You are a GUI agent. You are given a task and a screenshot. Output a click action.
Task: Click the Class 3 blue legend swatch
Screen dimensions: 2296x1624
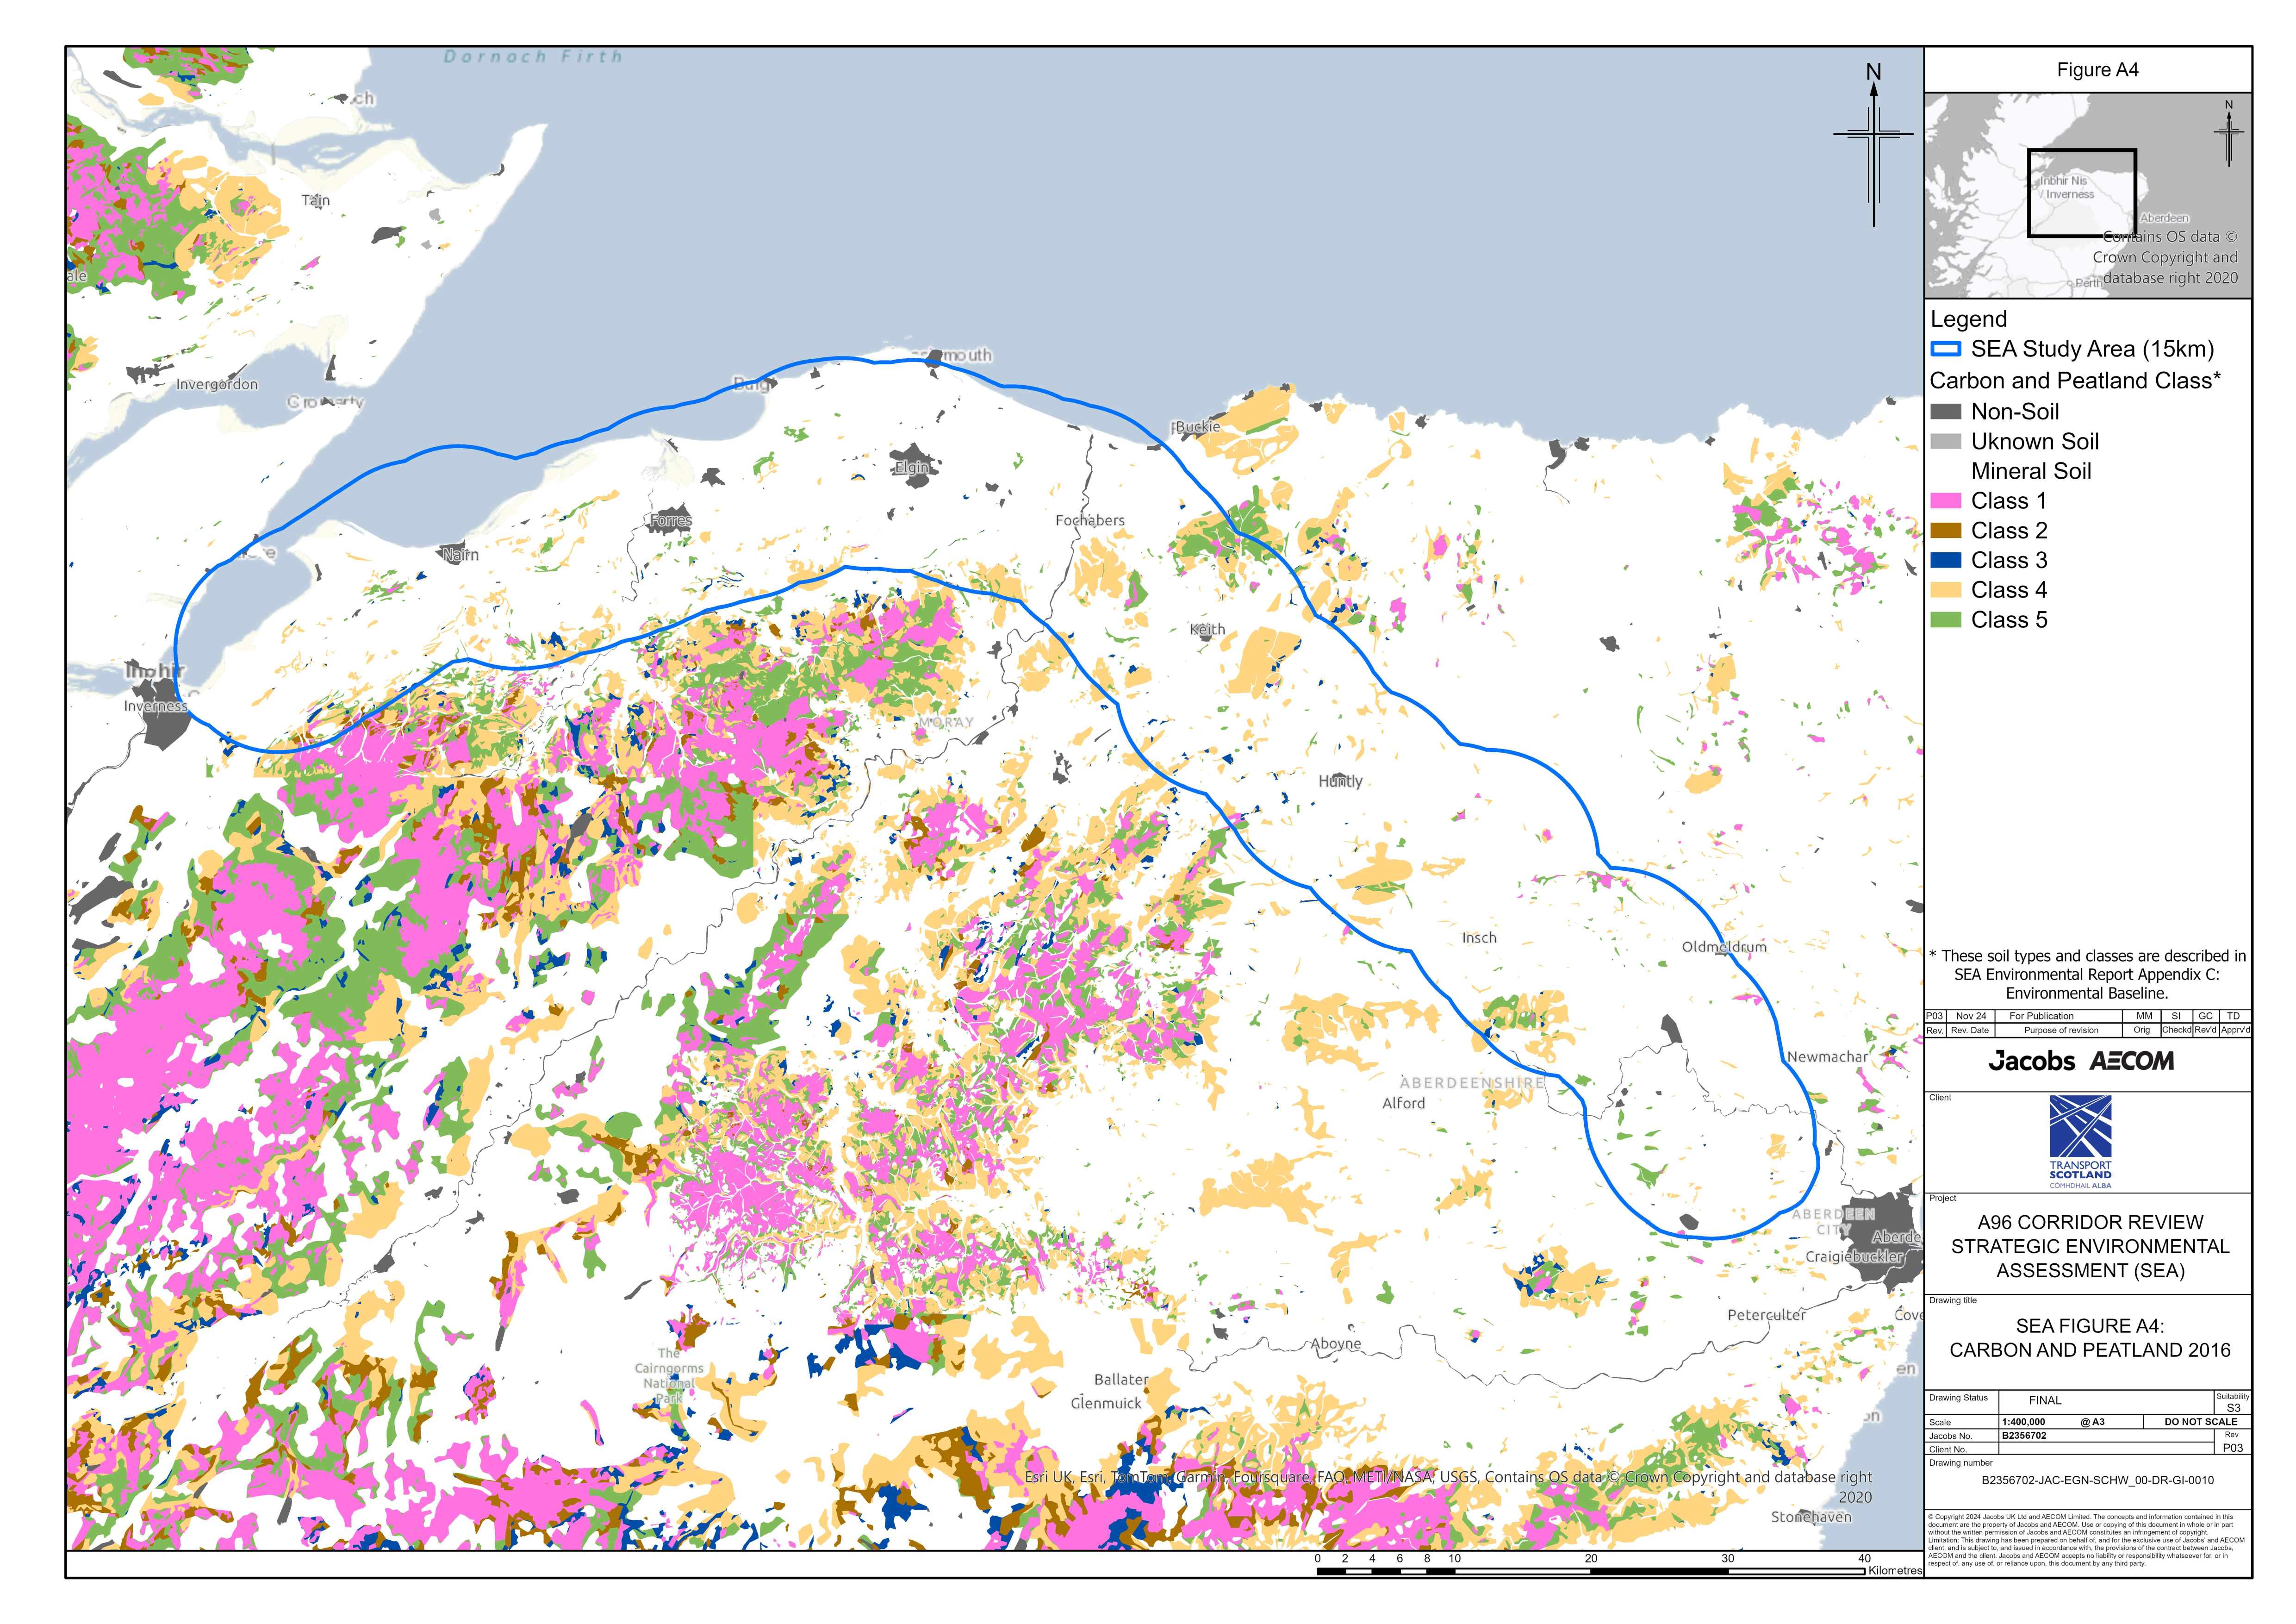[1945, 561]
